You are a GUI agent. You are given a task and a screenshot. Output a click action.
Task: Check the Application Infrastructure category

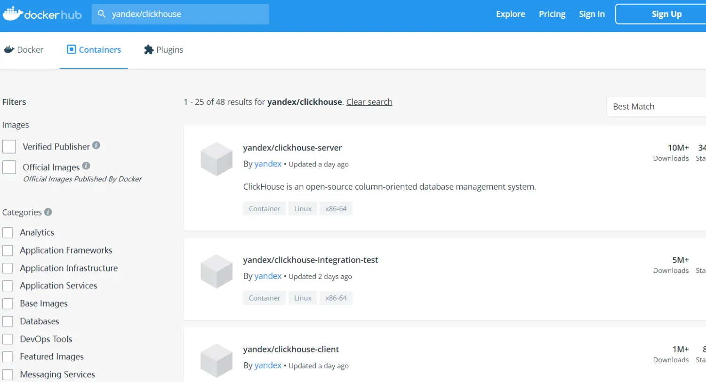pos(8,268)
